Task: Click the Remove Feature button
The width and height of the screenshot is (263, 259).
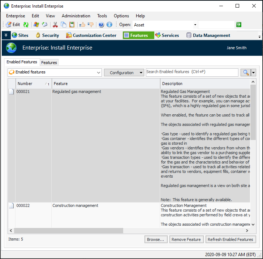Action: (186, 239)
